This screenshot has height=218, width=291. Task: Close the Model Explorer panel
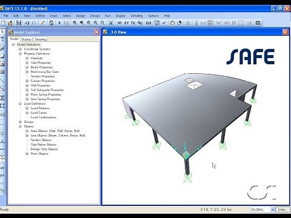(x=96, y=32)
